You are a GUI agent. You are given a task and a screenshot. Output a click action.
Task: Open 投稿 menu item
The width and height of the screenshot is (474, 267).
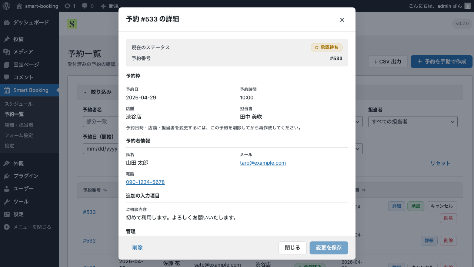[30, 39]
